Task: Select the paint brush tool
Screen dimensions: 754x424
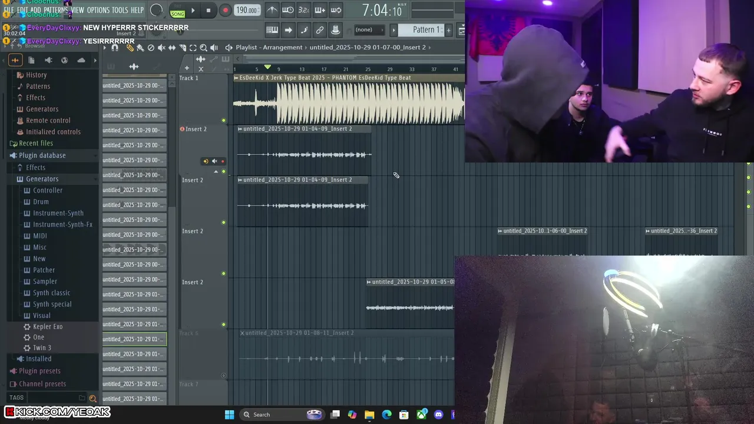Action: click(x=140, y=48)
